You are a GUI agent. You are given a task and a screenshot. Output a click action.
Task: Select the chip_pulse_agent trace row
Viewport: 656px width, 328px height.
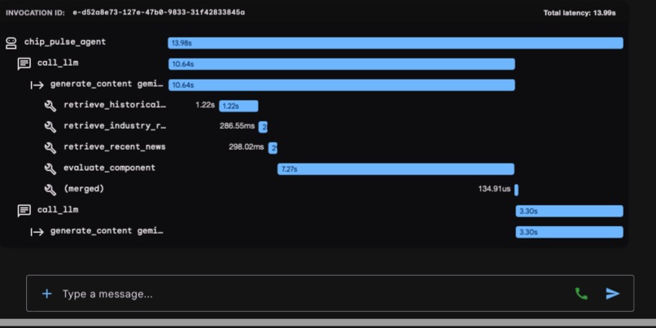pos(314,43)
